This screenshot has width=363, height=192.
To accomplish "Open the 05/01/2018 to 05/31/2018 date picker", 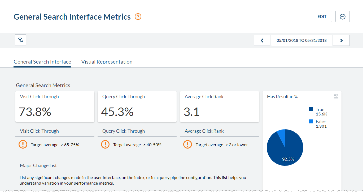I will click(x=301, y=41).
